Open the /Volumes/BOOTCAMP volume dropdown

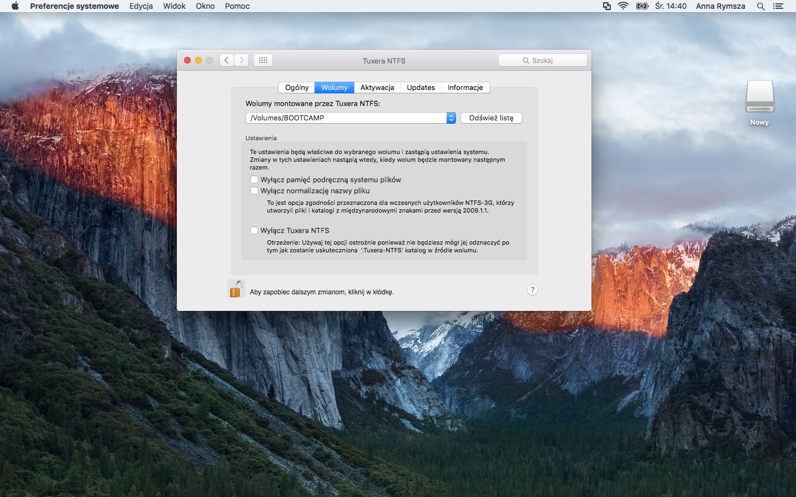(x=350, y=118)
